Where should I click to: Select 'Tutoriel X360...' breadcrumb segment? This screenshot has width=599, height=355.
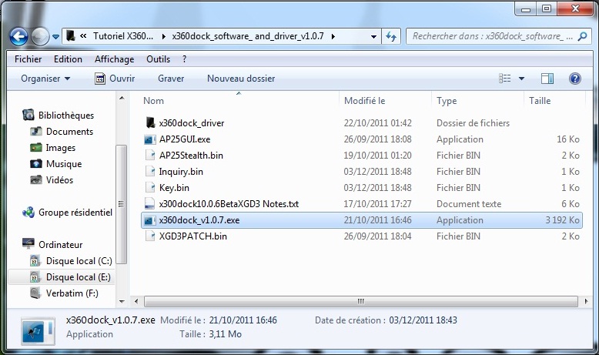tap(123, 36)
